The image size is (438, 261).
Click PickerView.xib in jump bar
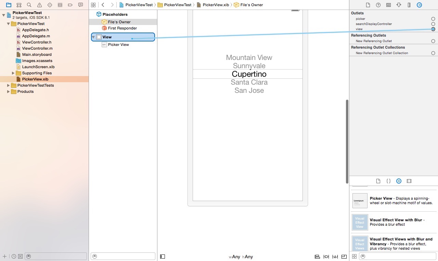tap(212, 5)
